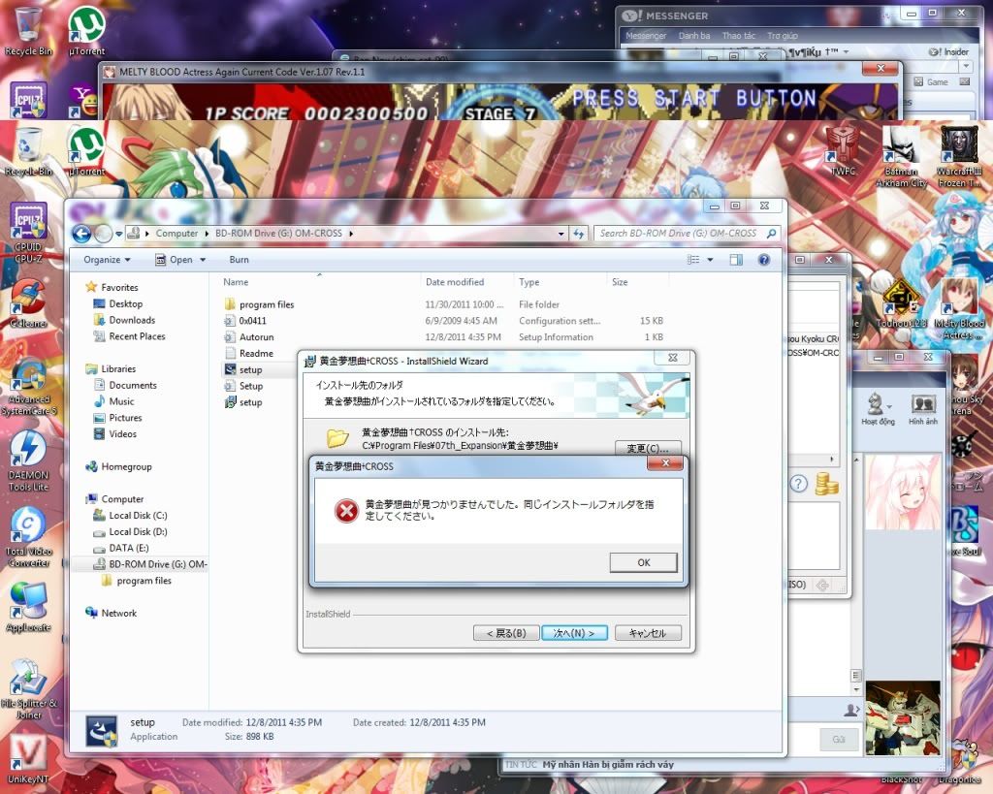Launch Total Video Converter shortcut
Screen dimensions: 993x794
(28, 537)
